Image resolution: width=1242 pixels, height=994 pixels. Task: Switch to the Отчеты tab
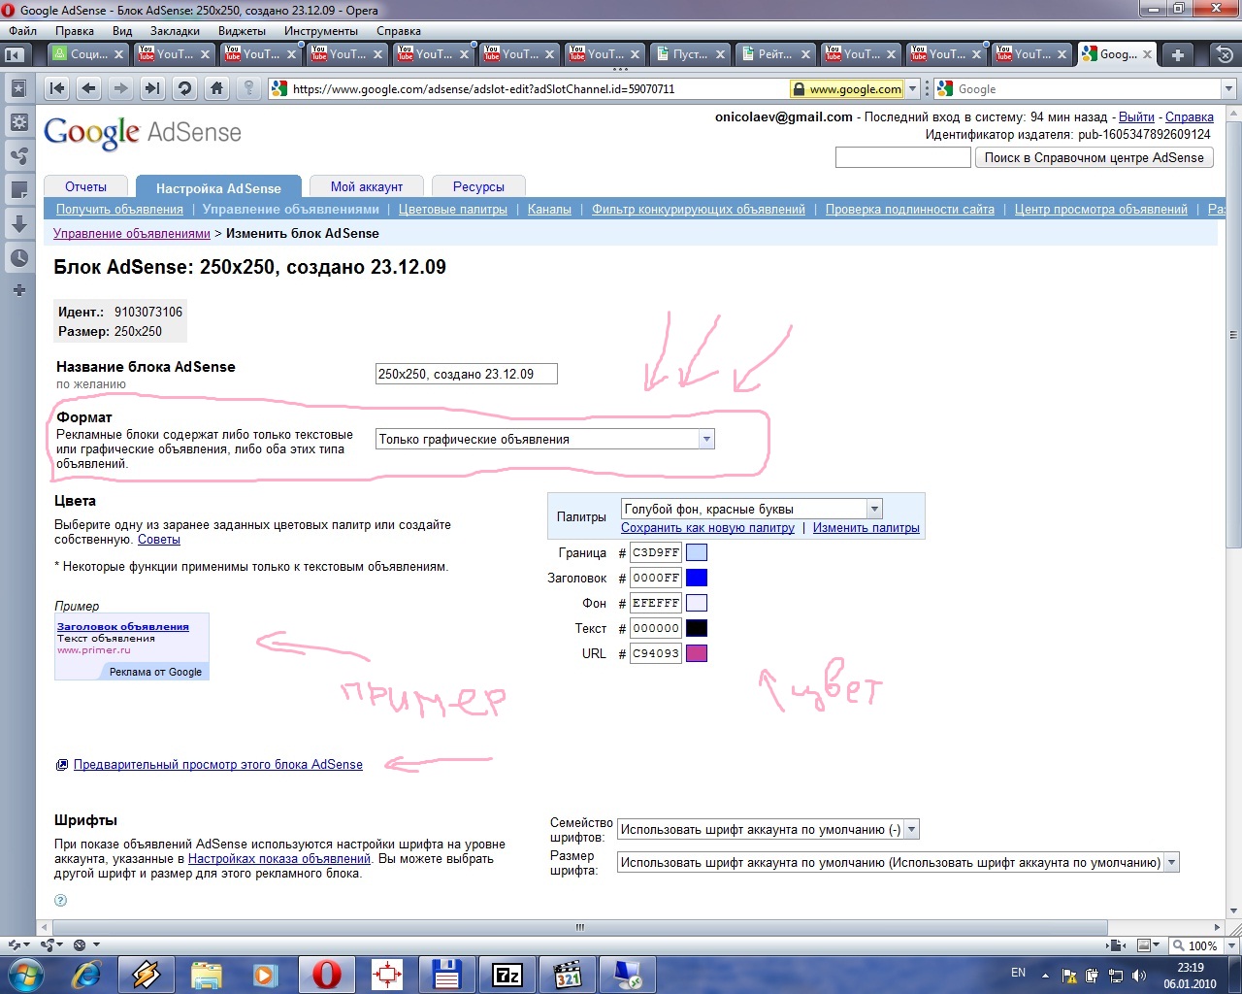pos(86,187)
